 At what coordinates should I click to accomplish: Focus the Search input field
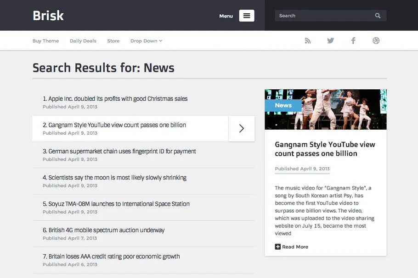(324, 16)
